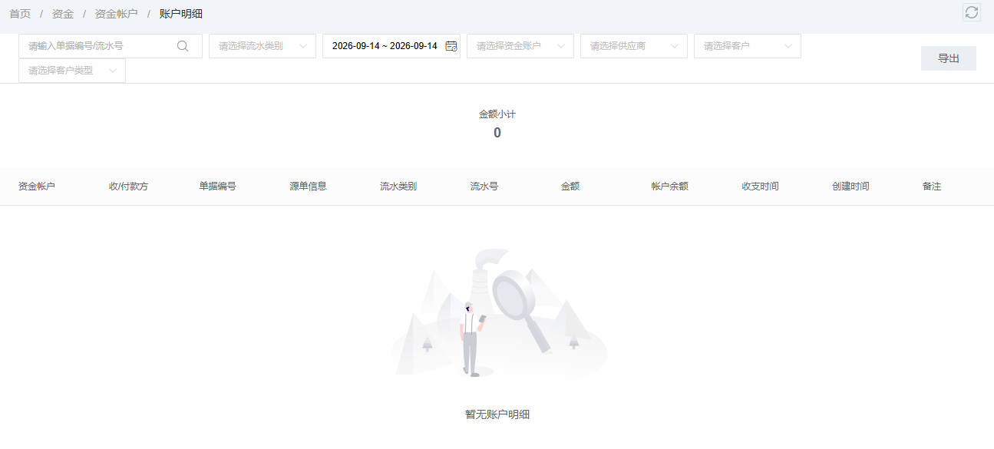This screenshot has height=449, width=994.
Task: Open the 请选择客户 dropdown
Action: tap(748, 46)
